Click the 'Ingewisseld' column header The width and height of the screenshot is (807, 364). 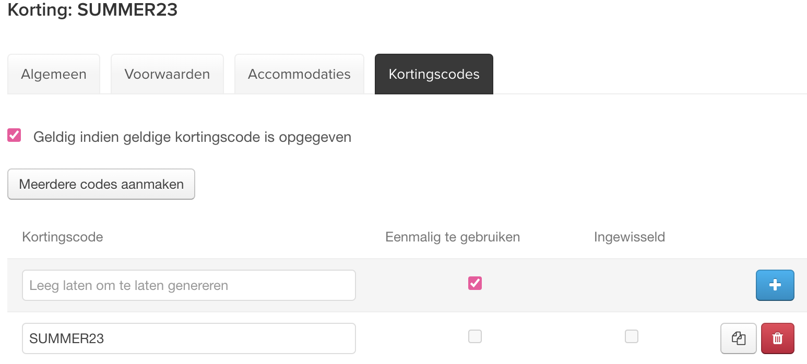(x=630, y=237)
